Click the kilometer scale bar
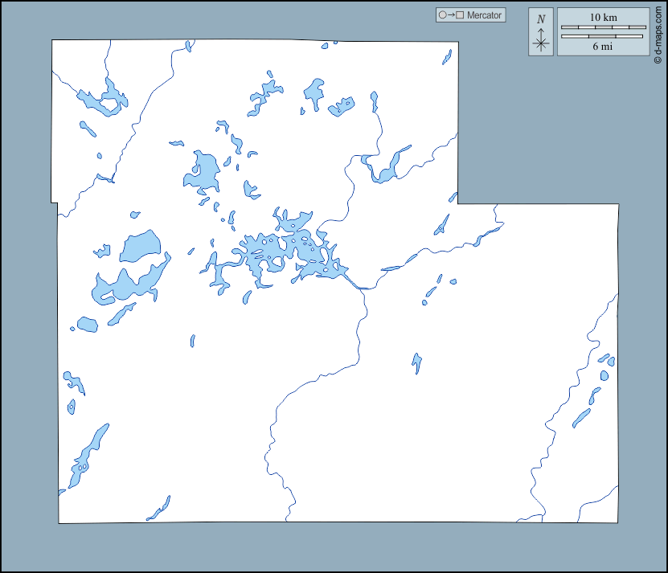The image size is (668, 573). point(603,27)
